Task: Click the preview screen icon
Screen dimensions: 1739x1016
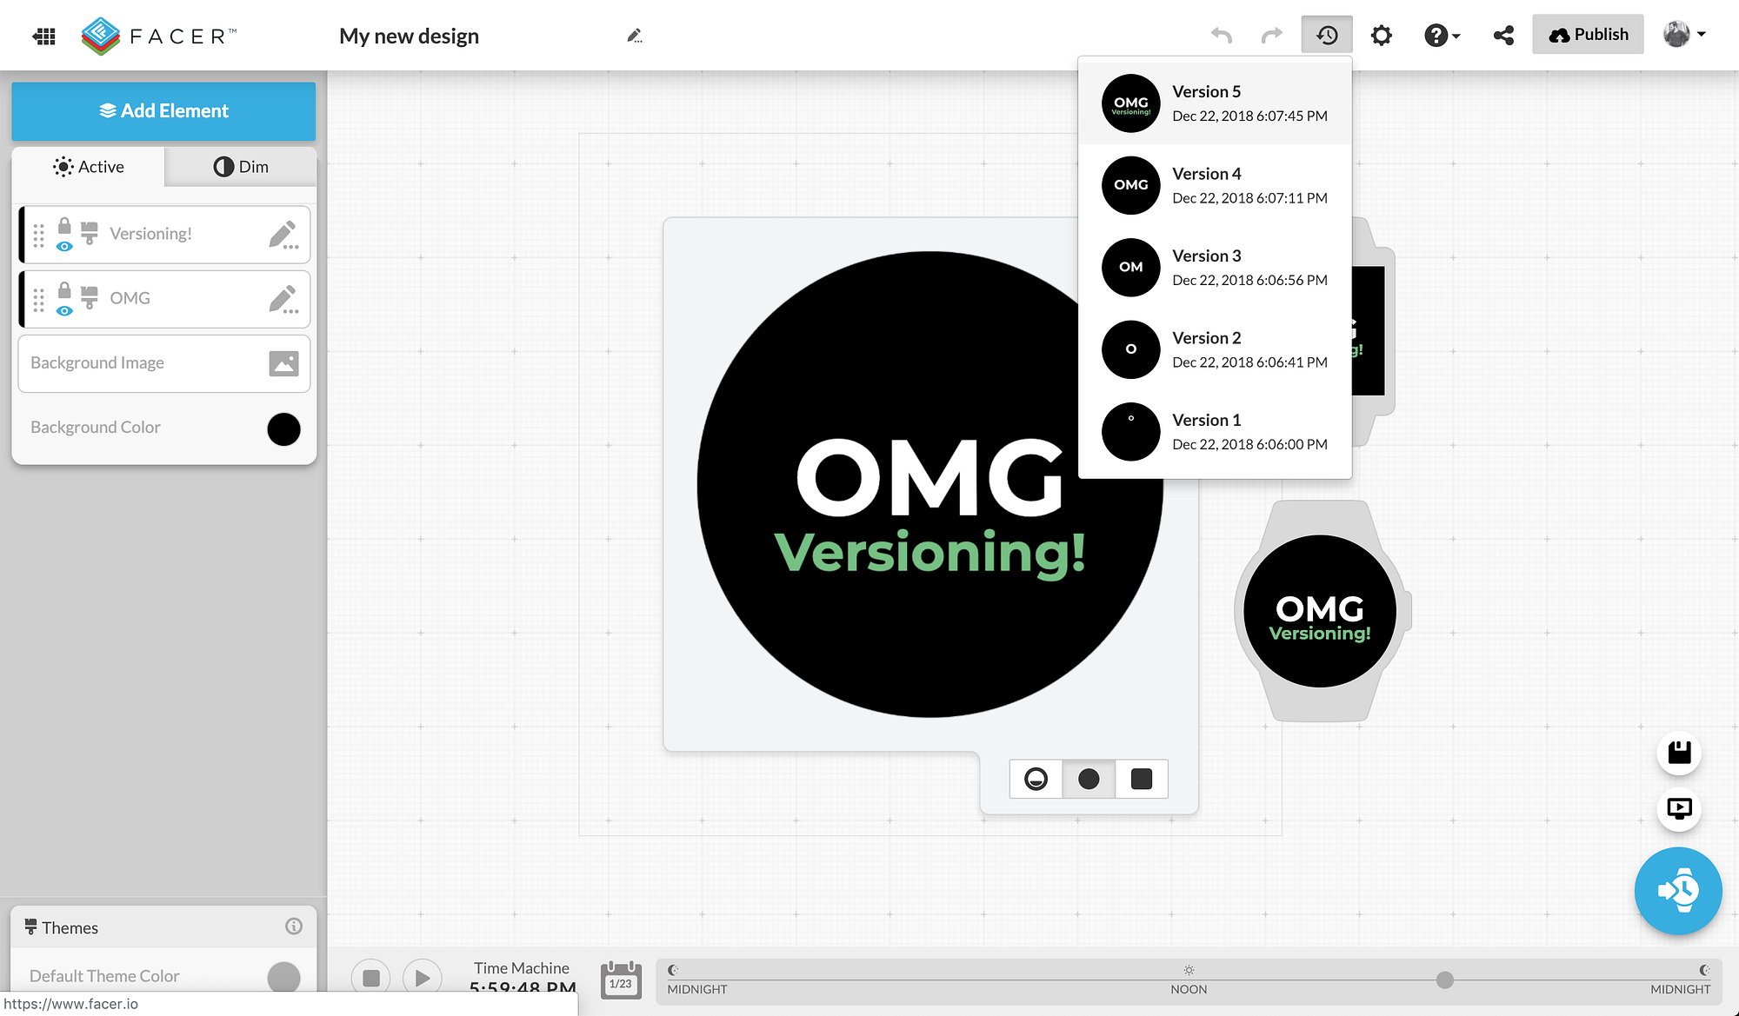Action: 1679,808
